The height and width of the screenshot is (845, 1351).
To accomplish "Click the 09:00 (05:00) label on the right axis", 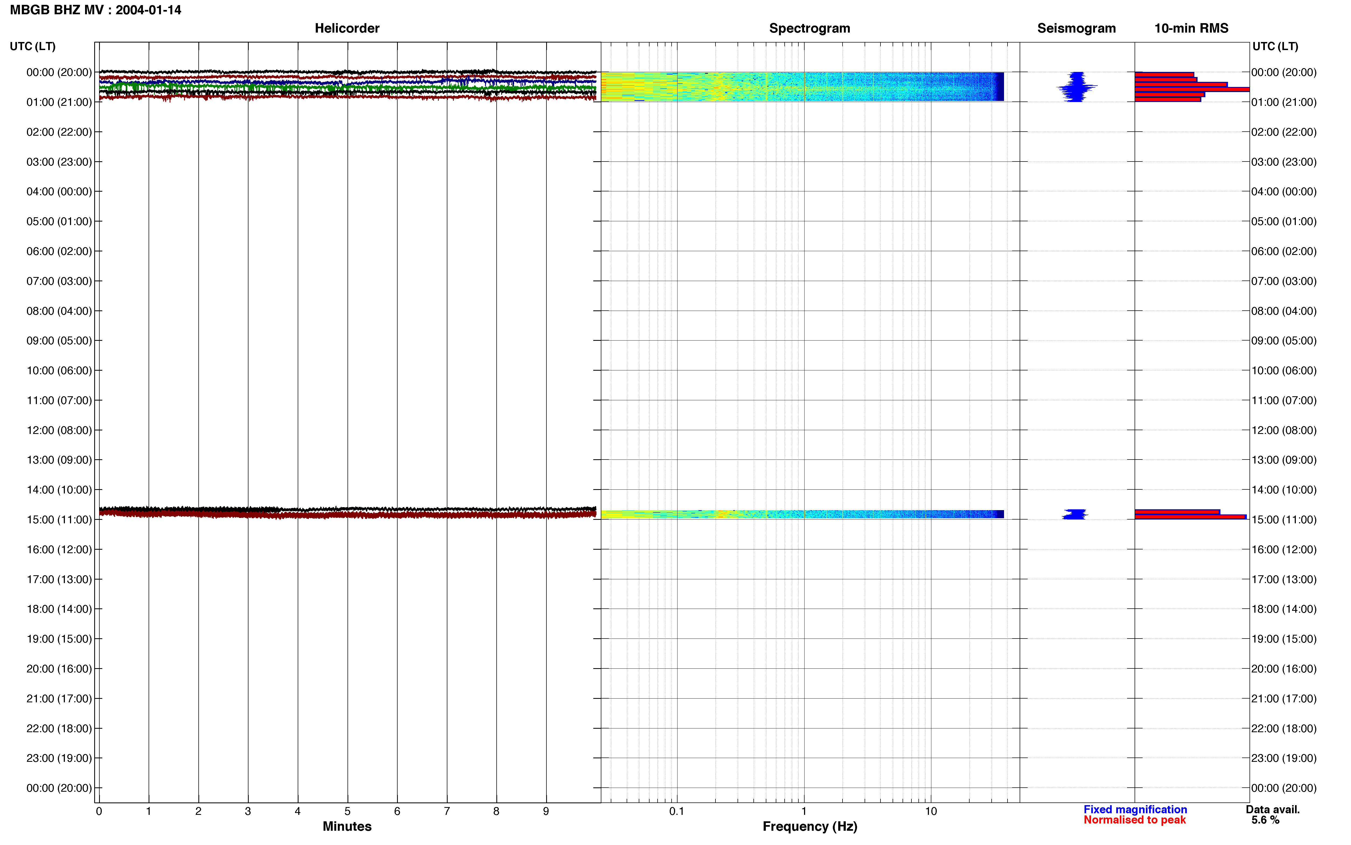I will click(x=1284, y=341).
